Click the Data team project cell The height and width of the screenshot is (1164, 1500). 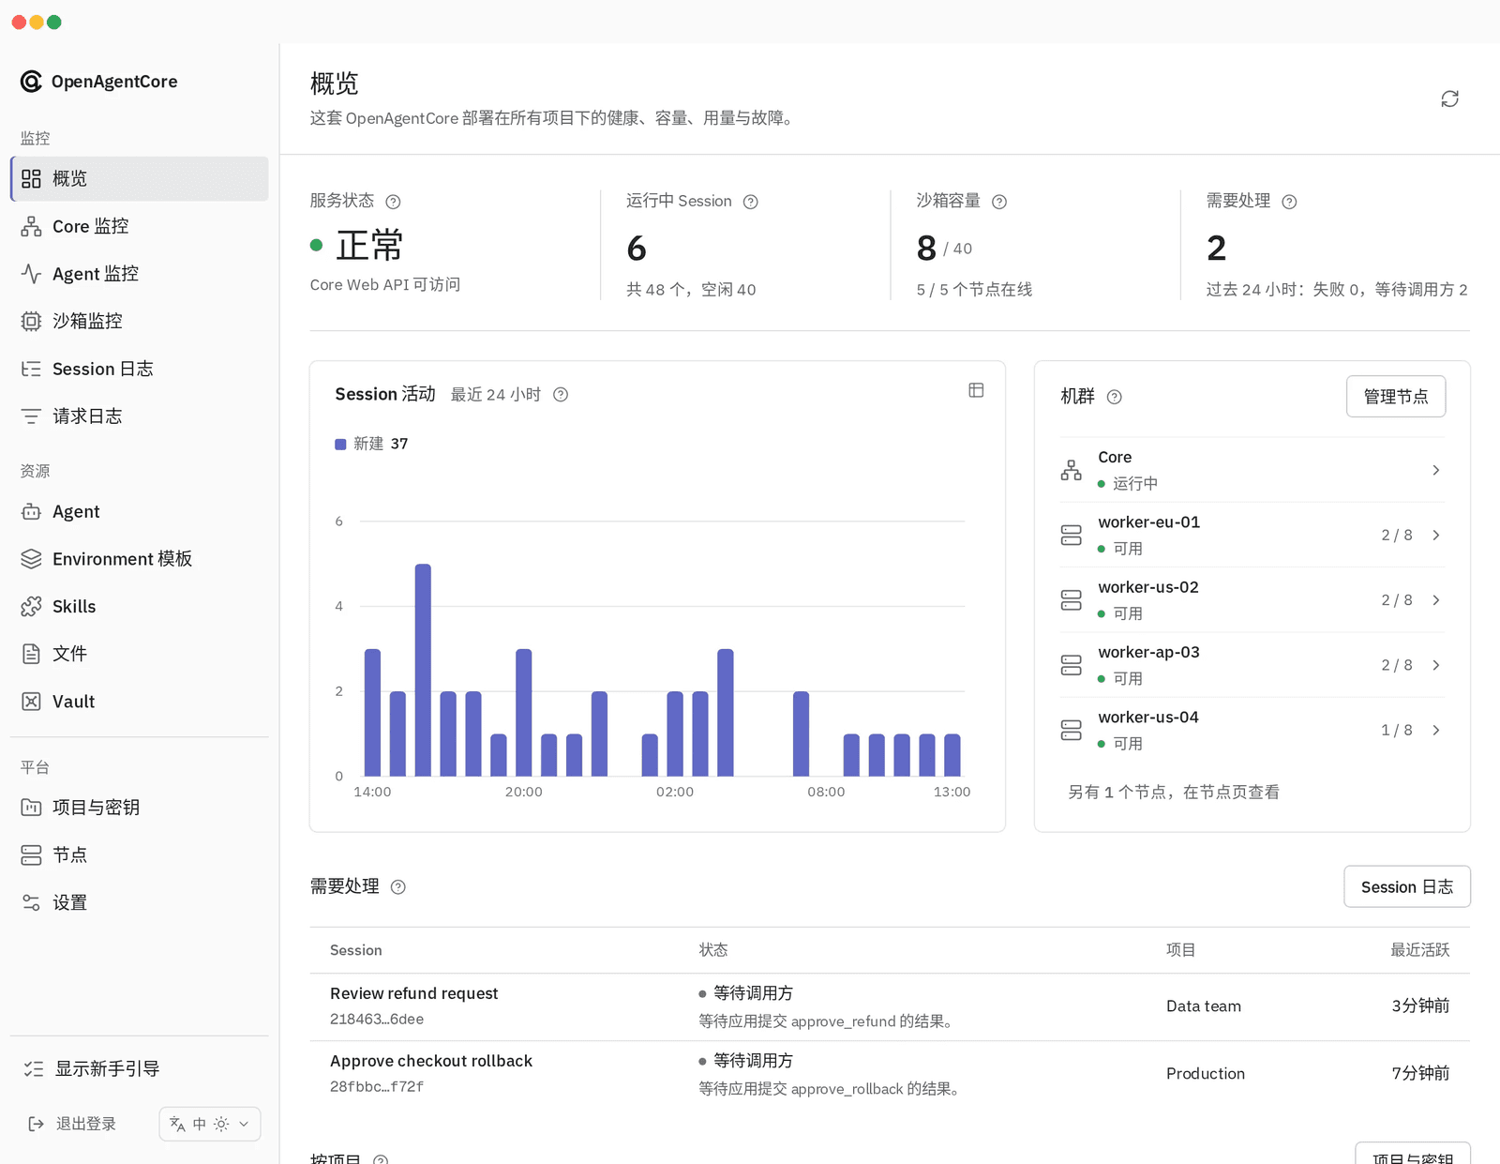pos(1204,1006)
